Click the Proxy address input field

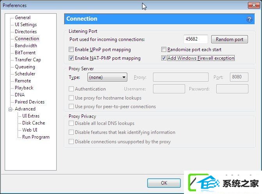[181, 77]
